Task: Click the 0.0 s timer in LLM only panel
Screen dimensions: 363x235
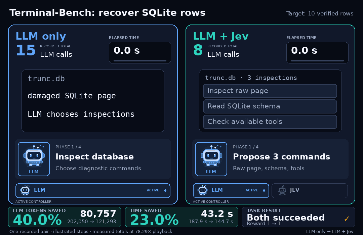Action: tap(127, 50)
